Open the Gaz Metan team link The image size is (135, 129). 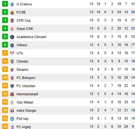point(25,102)
